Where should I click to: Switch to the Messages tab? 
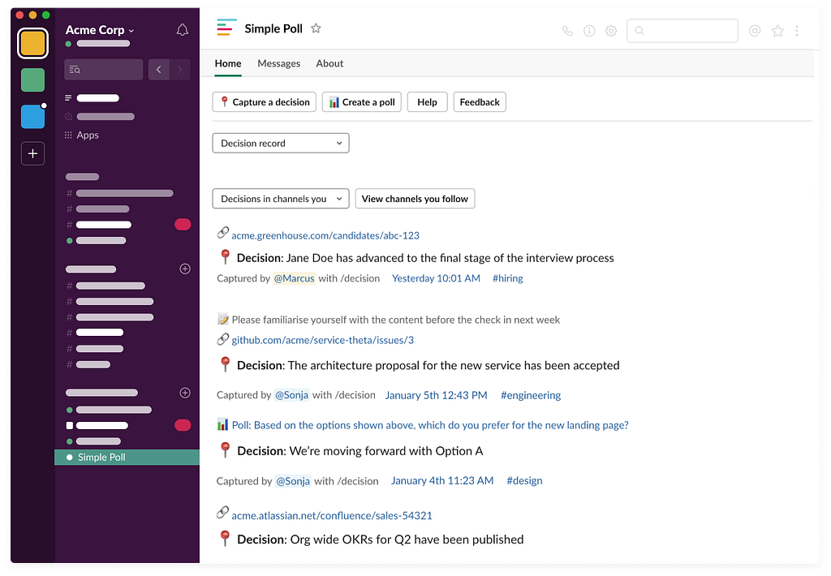(x=279, y=63)
